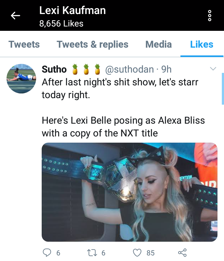Click the share icon below tweet
224x261 pixels.
(x=182, y=253)
